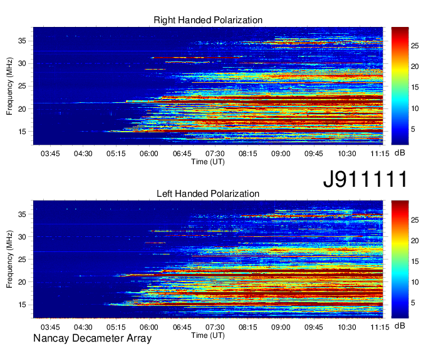Screen dimensions: 426x346
Task: Click 08:15 tick on Right Handed time axis
Action: (x=248, y=154)
